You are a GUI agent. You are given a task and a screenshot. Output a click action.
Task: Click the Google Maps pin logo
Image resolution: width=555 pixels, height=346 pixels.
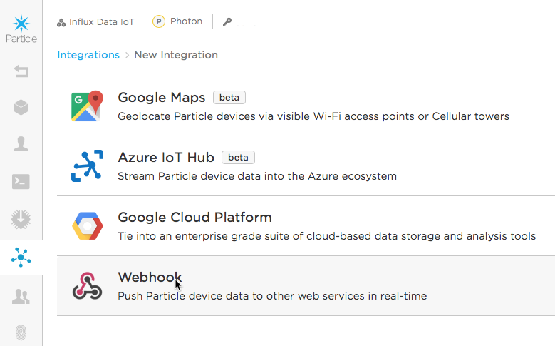pyautogui.click(x=87, y=106)
